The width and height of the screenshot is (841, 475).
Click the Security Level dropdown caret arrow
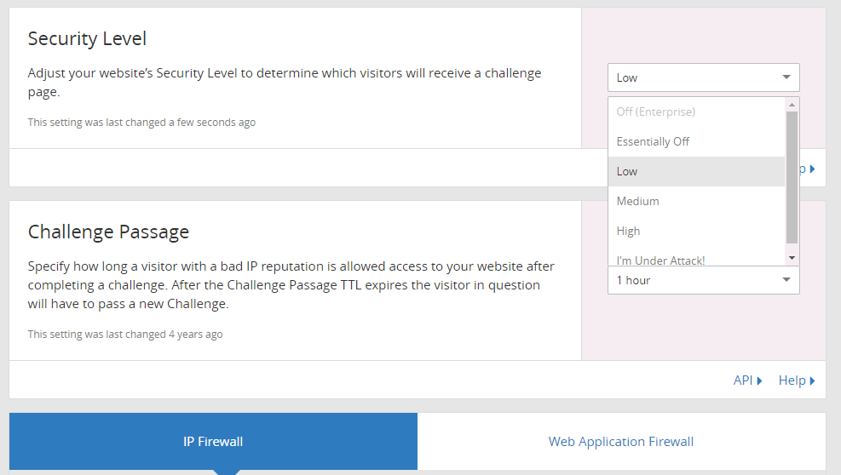[x=786, y=77]
